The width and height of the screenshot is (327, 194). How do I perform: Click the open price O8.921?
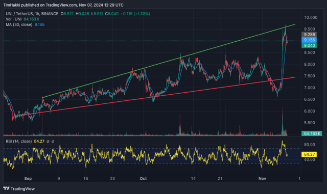(67, 14)
